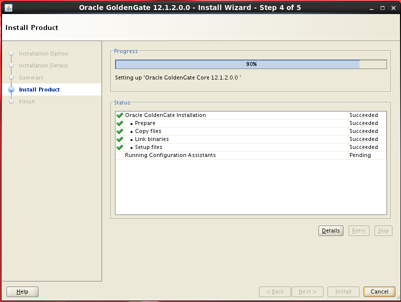This screenshot has height=302, width=401.
Task: Click the Skip button
Action: tap(383, 230)
